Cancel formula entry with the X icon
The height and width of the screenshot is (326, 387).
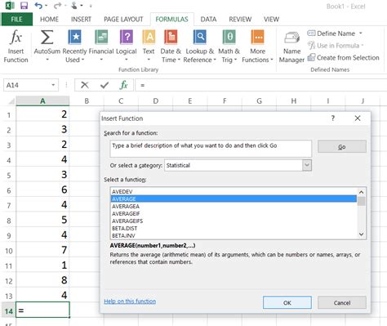coord(85,85)
